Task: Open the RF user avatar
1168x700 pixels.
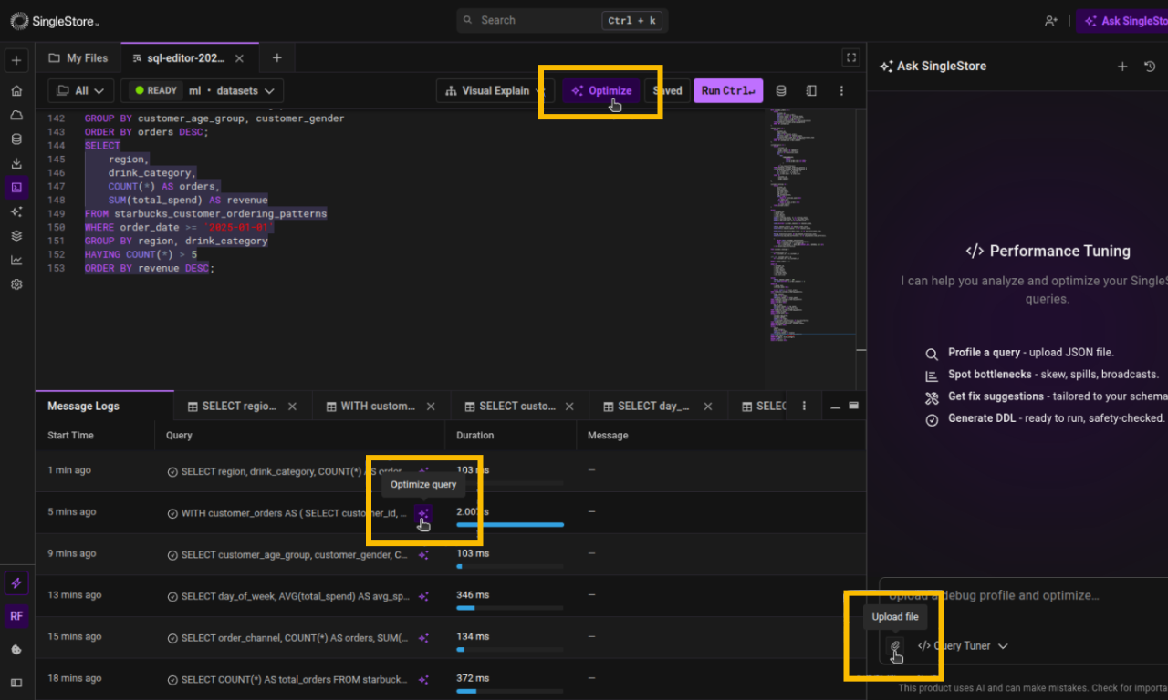Action: pyautogui.click(x=16, y=616)
